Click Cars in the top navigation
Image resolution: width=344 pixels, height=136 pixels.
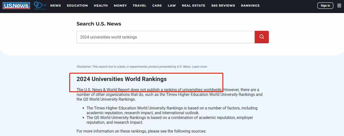(157, 6)
